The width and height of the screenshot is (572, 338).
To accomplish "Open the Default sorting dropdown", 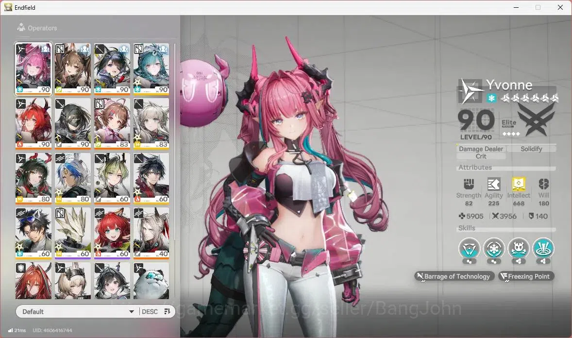I will click(78, 311).
